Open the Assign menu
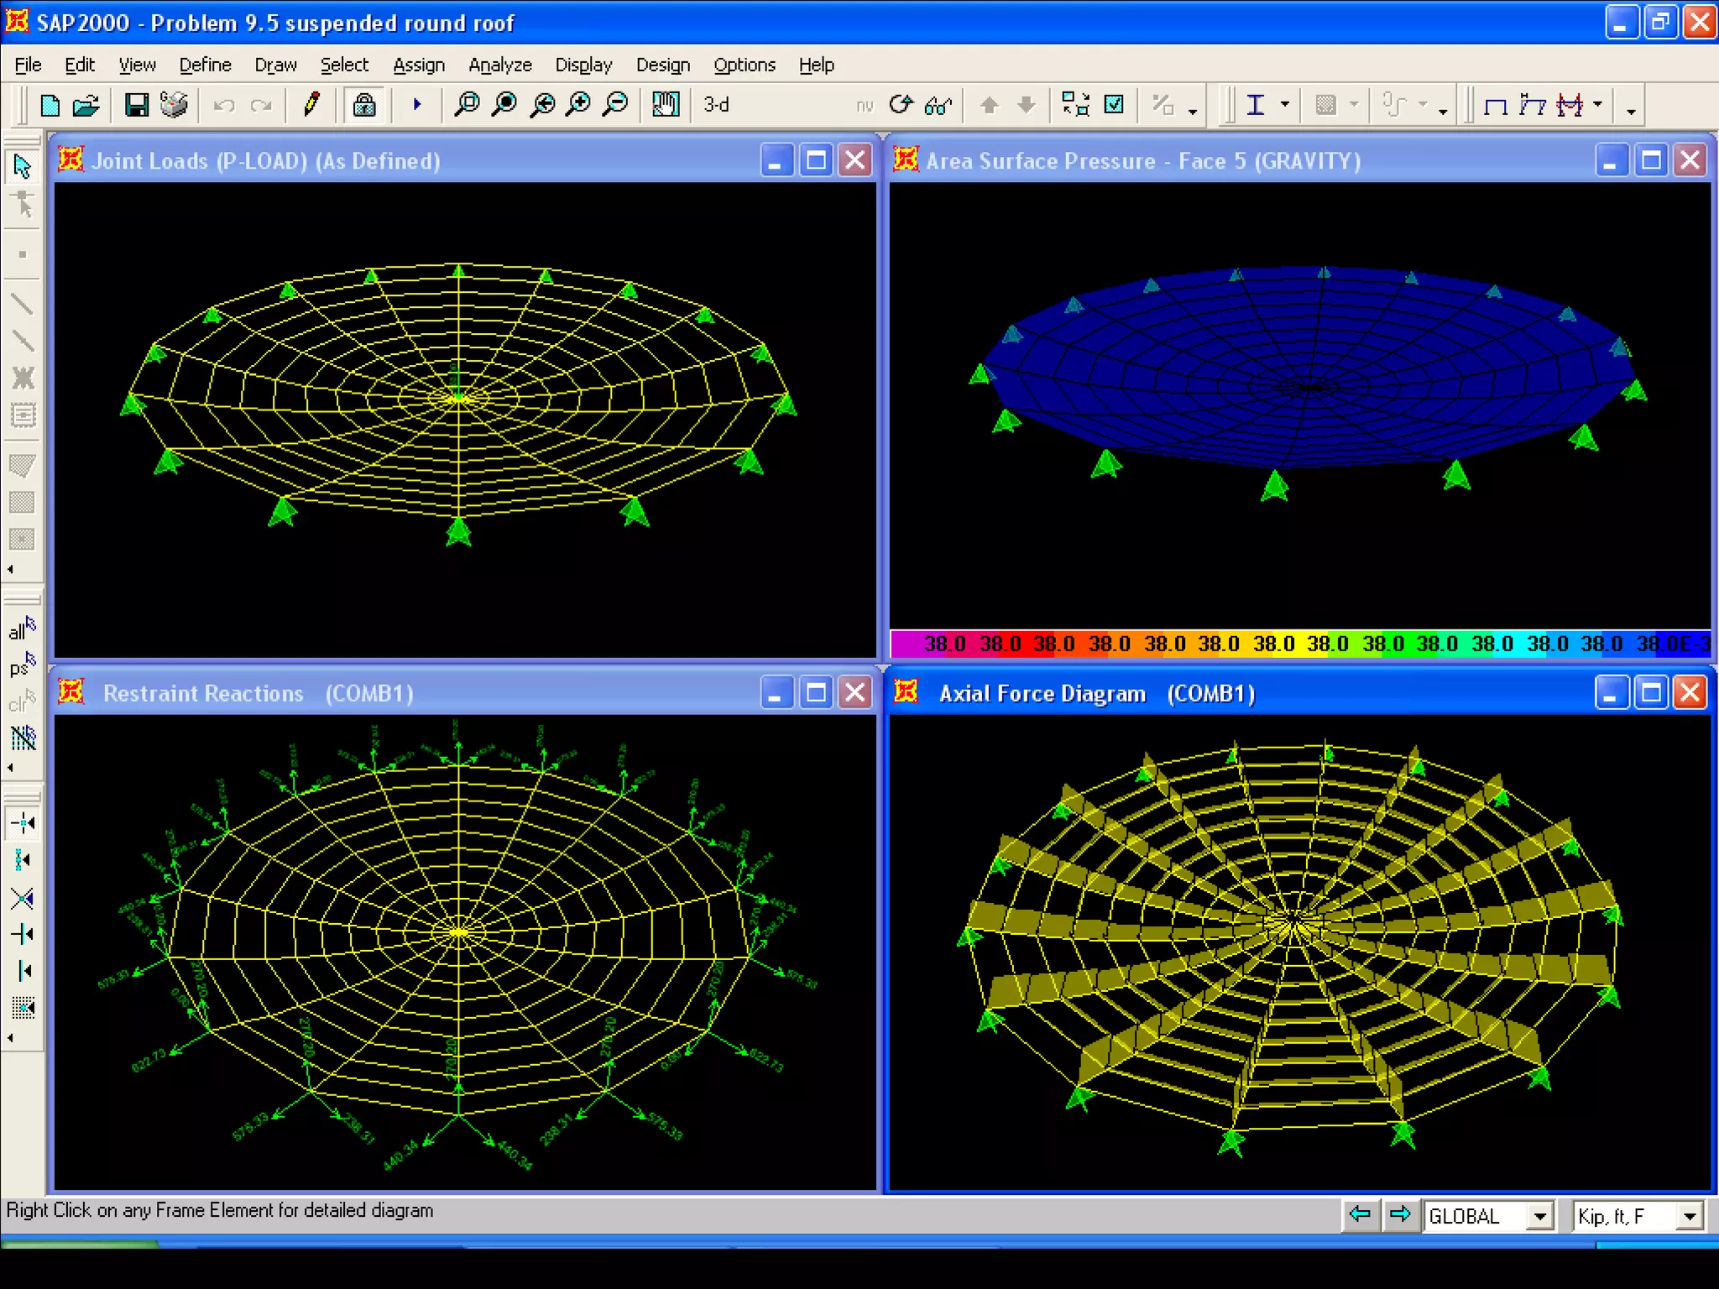The image size is (1719, 1289). coord(418,65)
